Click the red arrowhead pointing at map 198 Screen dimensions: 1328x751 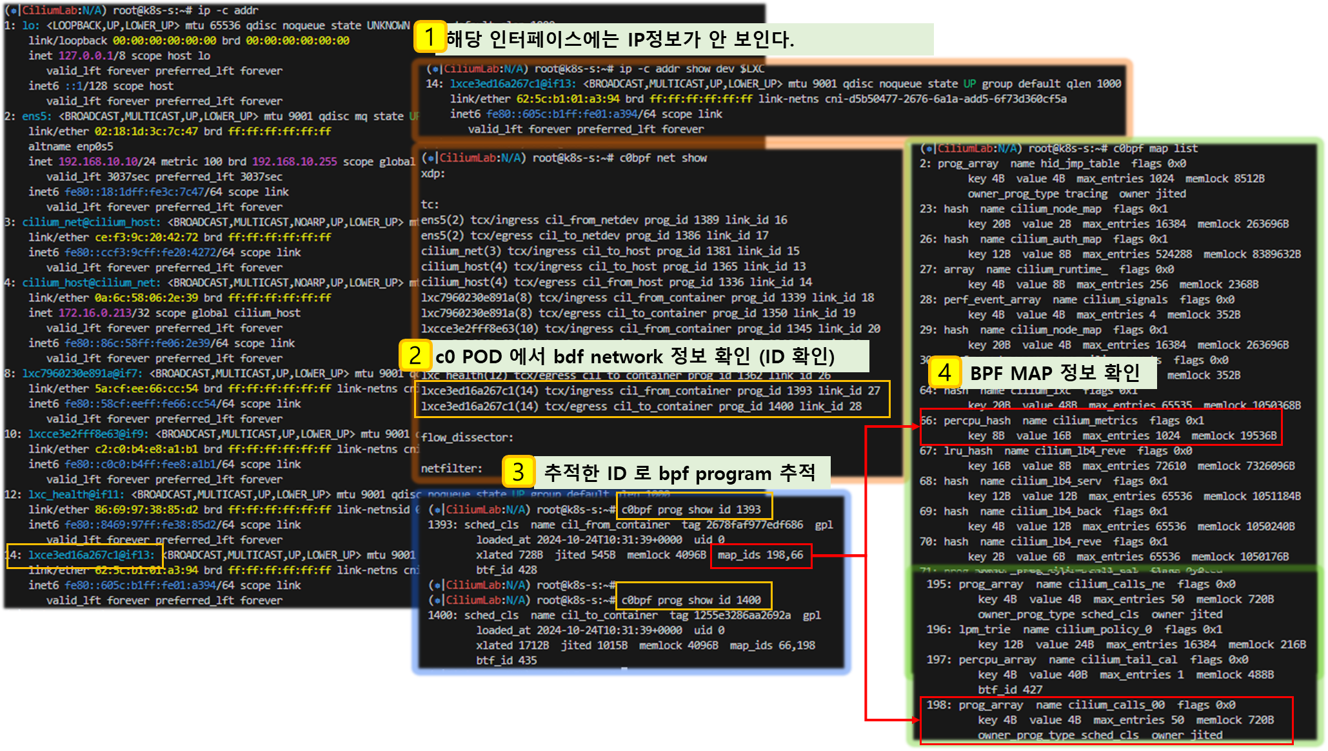click(914, 719)
